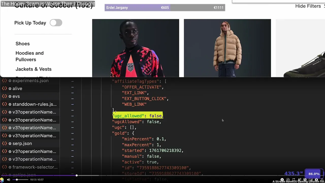Click the gear icon beside evs
Image resolution: width=325 pixels, height=183 pixels.
10,96
